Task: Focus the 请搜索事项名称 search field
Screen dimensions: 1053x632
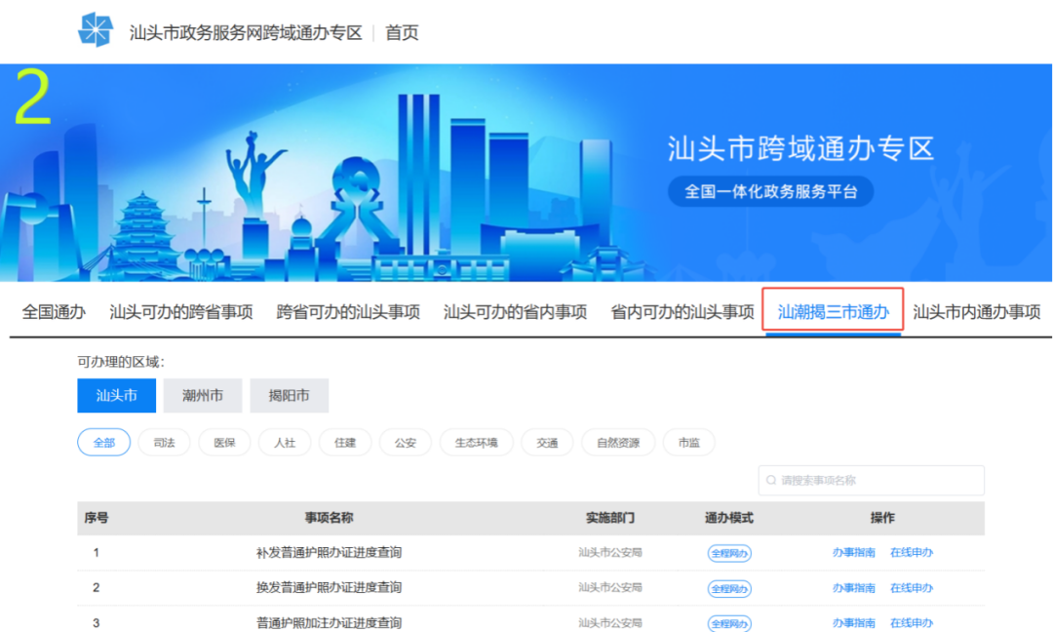Action: tap(871, 480)
